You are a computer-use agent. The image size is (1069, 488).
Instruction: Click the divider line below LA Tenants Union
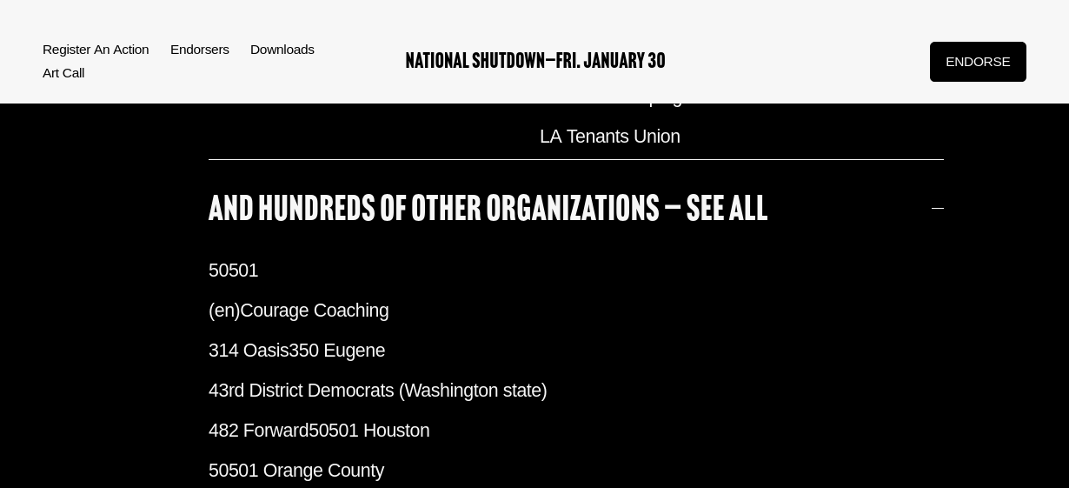[x=575, y=160]
